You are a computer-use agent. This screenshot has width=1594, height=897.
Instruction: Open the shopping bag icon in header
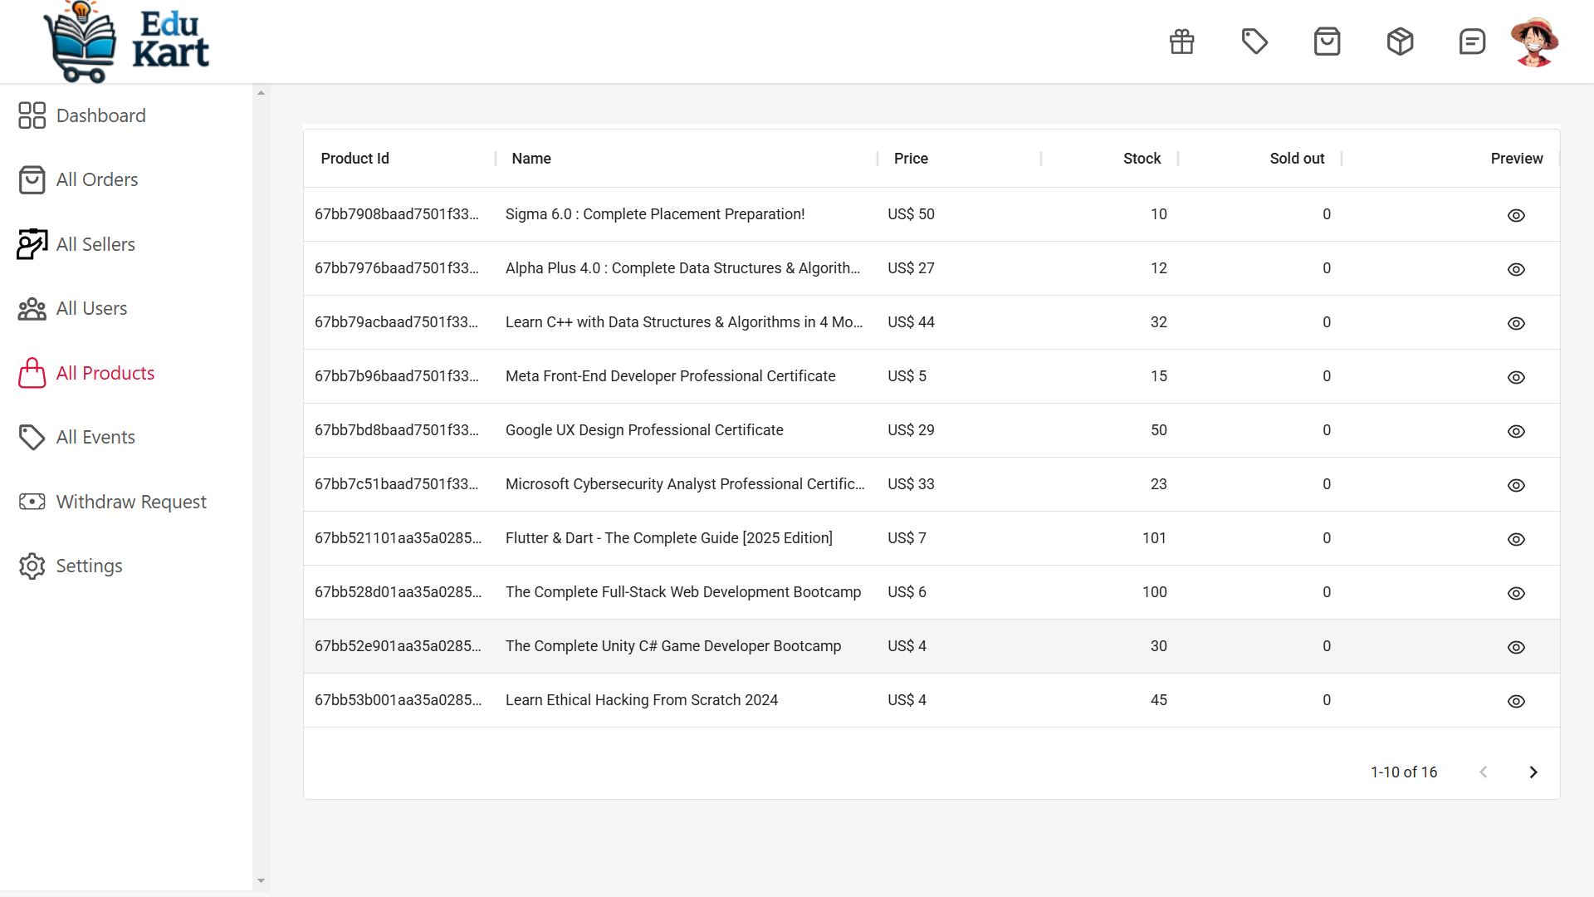coord(1327,42)
